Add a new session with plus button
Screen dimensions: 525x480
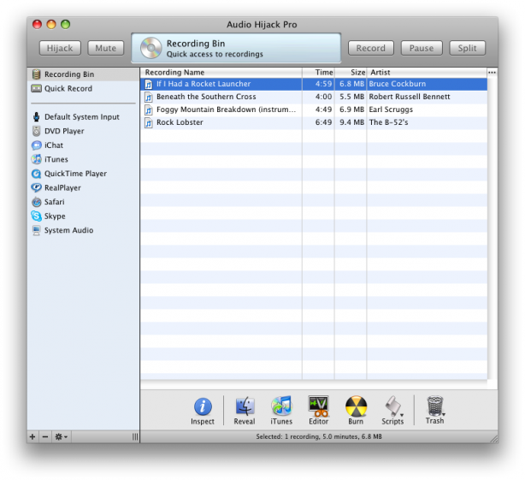[x=32, y=436]
